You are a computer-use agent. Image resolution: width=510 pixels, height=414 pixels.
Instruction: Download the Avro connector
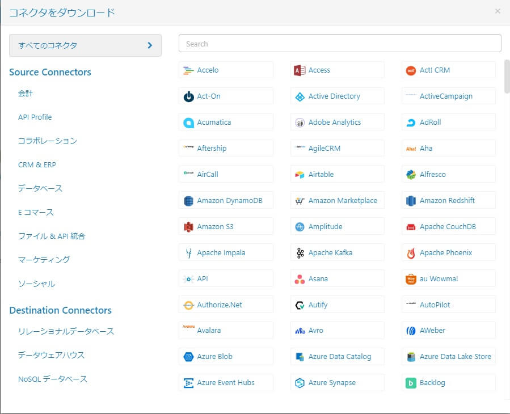pyautogui.click(x=338, y=331)
